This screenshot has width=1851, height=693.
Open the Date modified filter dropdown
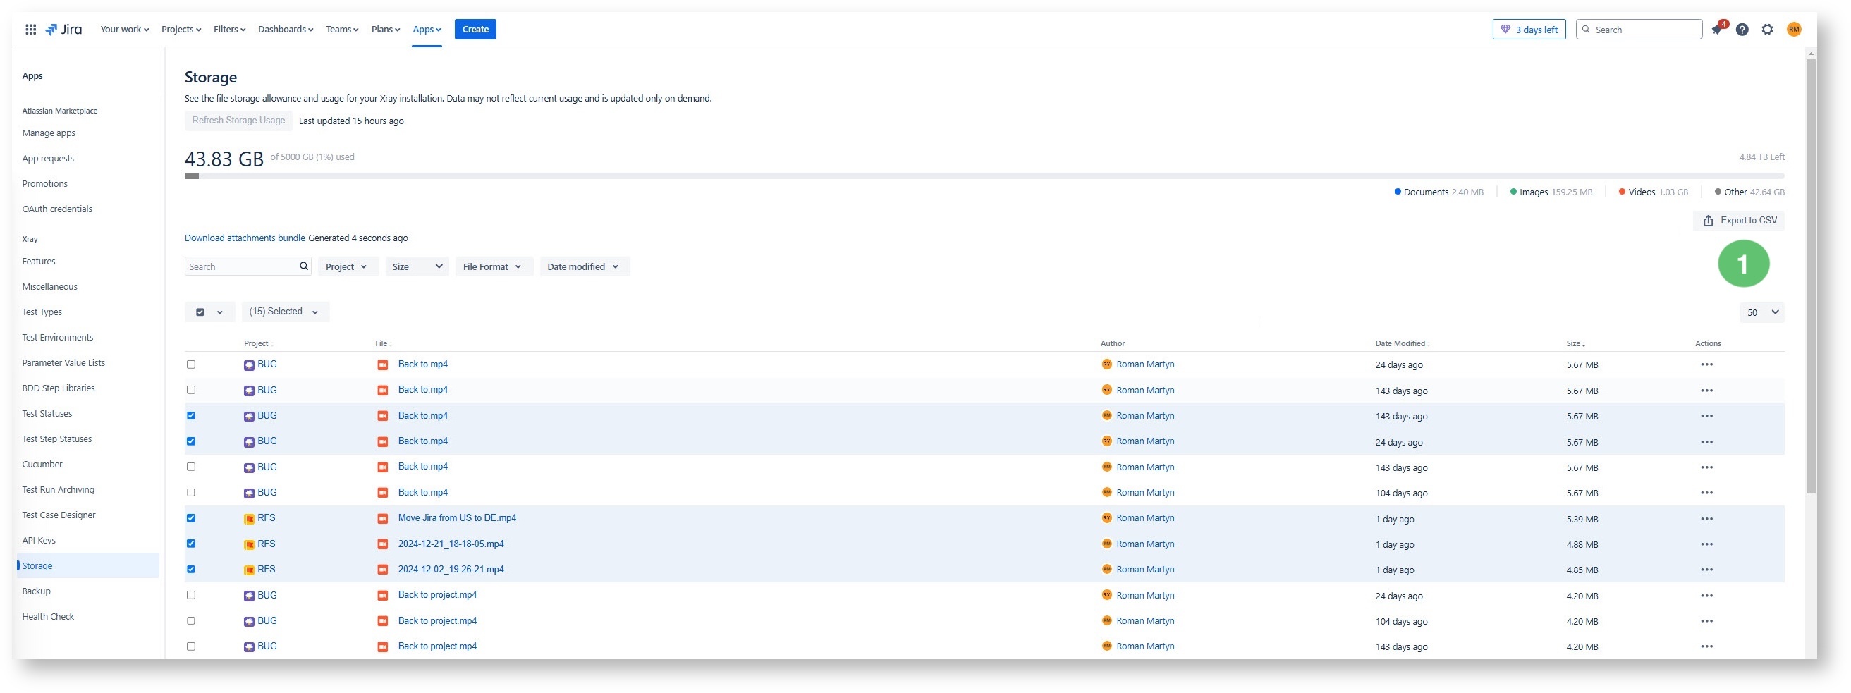point(584,266)
